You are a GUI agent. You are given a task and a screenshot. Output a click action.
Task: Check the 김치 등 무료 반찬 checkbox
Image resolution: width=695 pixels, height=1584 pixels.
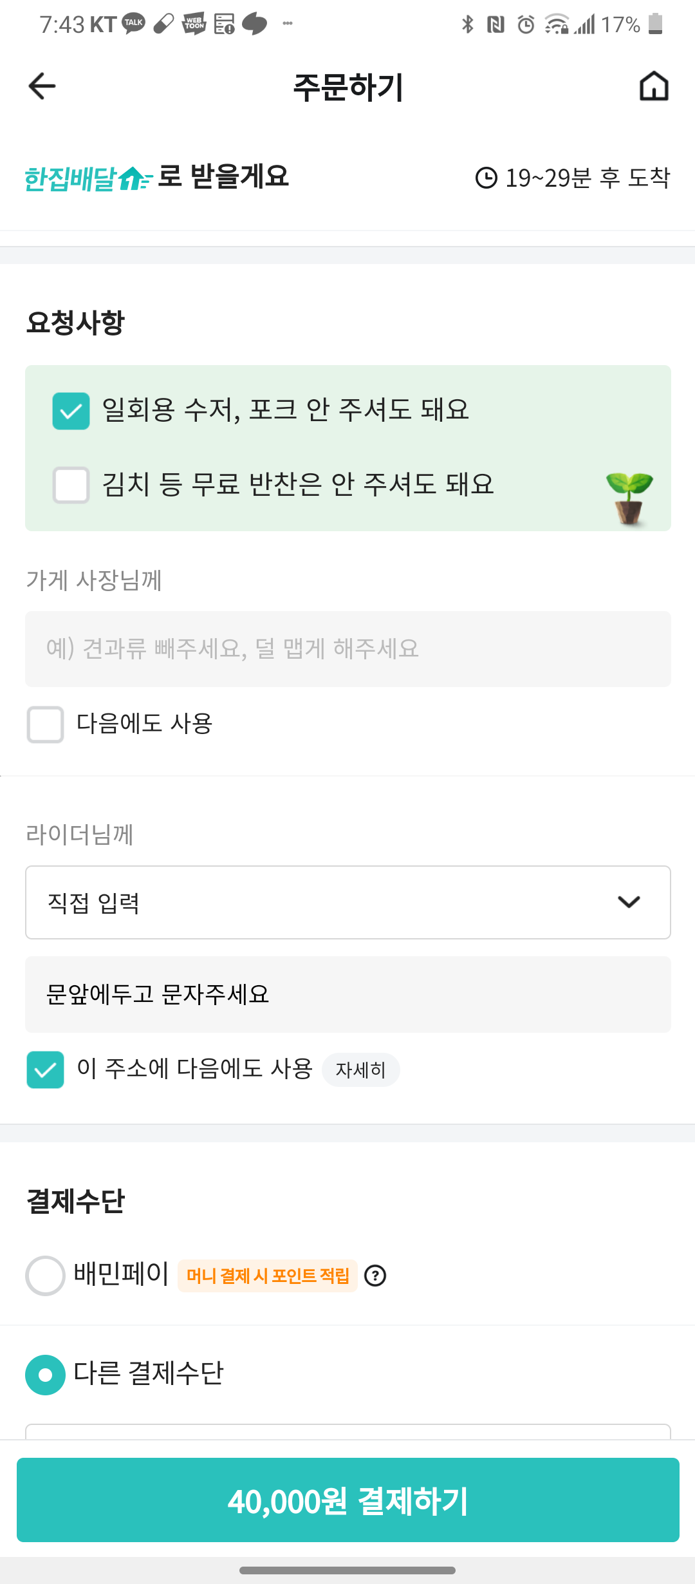pyautogui.click(x=71, y=485)
